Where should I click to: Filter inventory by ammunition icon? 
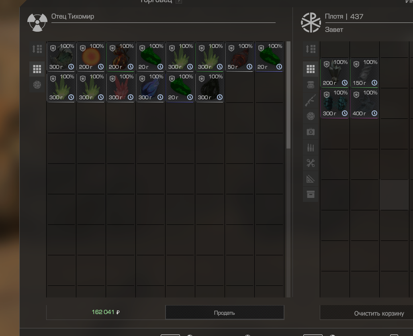[311, 147]
